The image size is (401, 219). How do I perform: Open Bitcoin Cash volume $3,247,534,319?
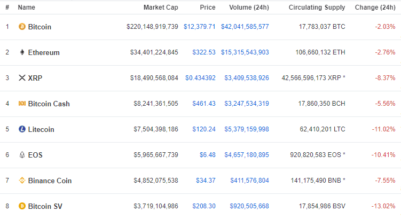[x=247, y=104]
